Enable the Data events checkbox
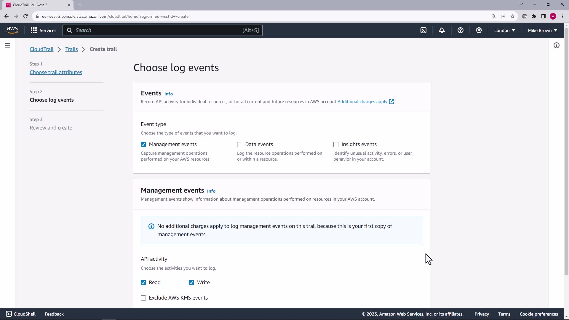 pos(239,145)
